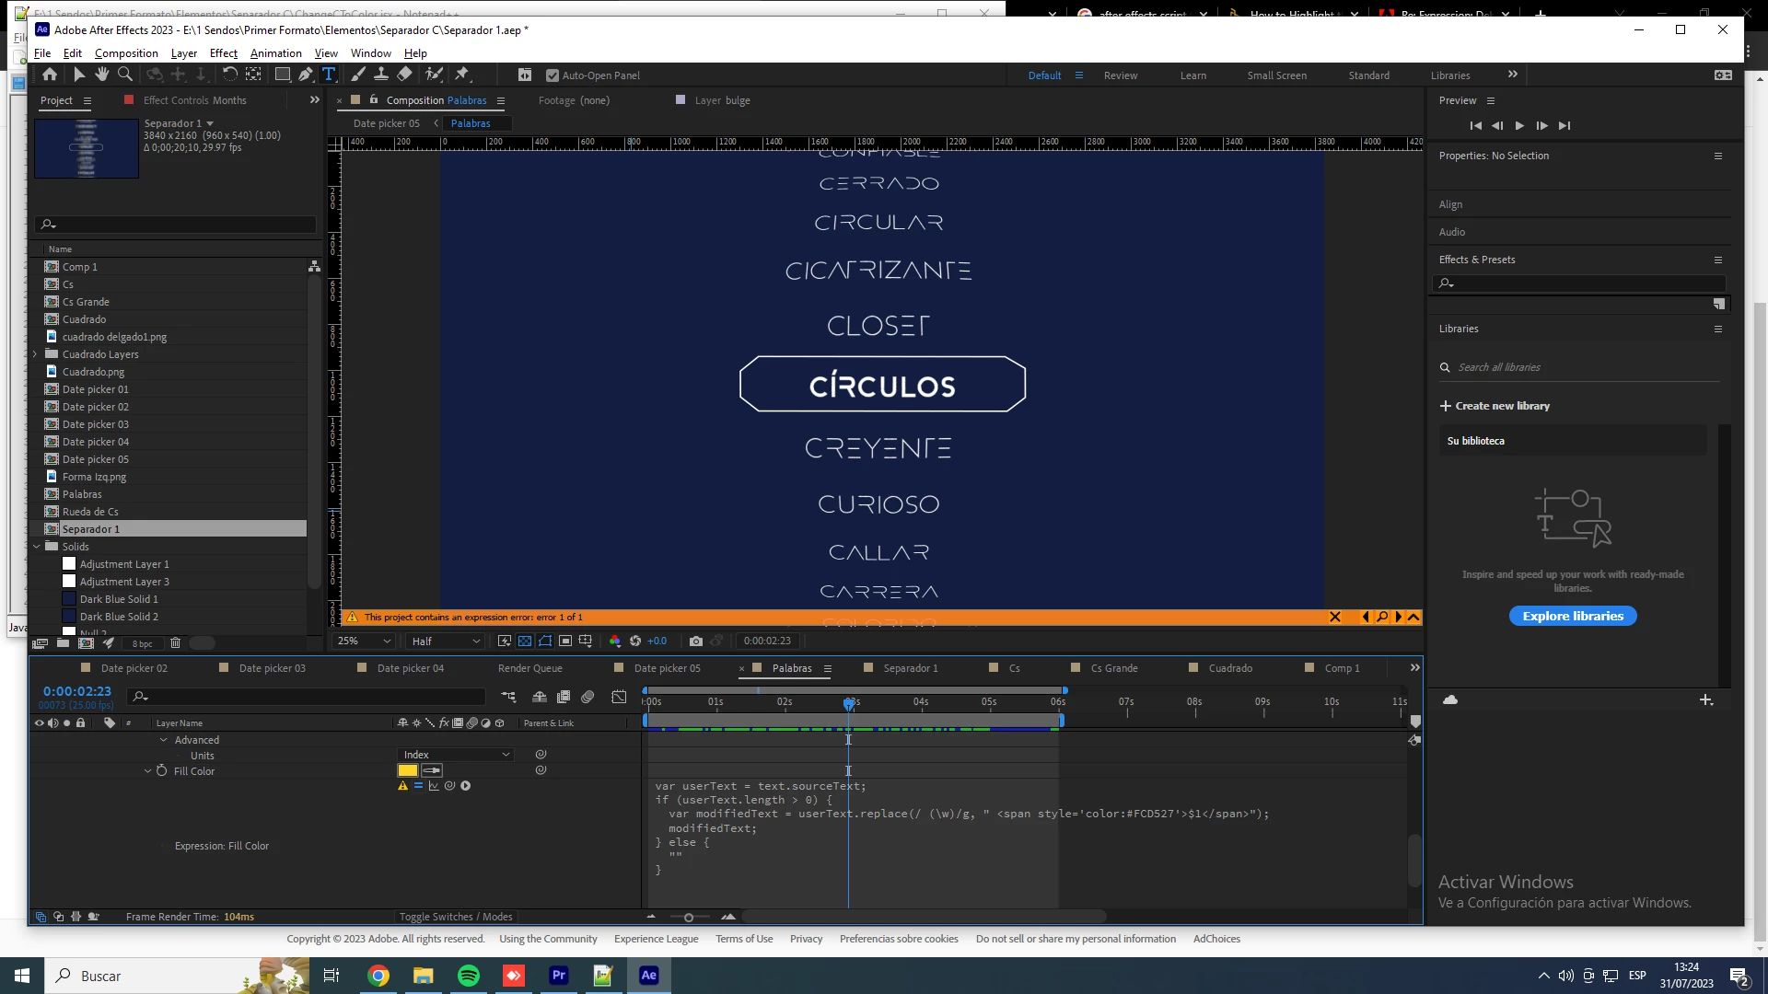
Task: Toggle the enable expression equals icon
Action: click(x=418, y=786)
